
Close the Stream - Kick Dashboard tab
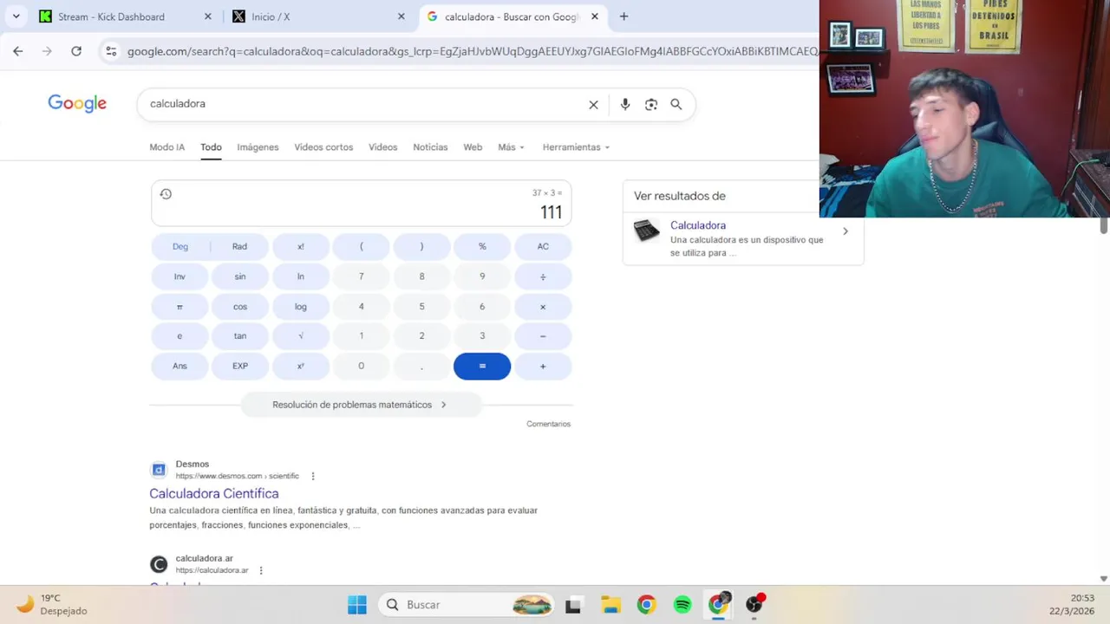click(207, 16)
